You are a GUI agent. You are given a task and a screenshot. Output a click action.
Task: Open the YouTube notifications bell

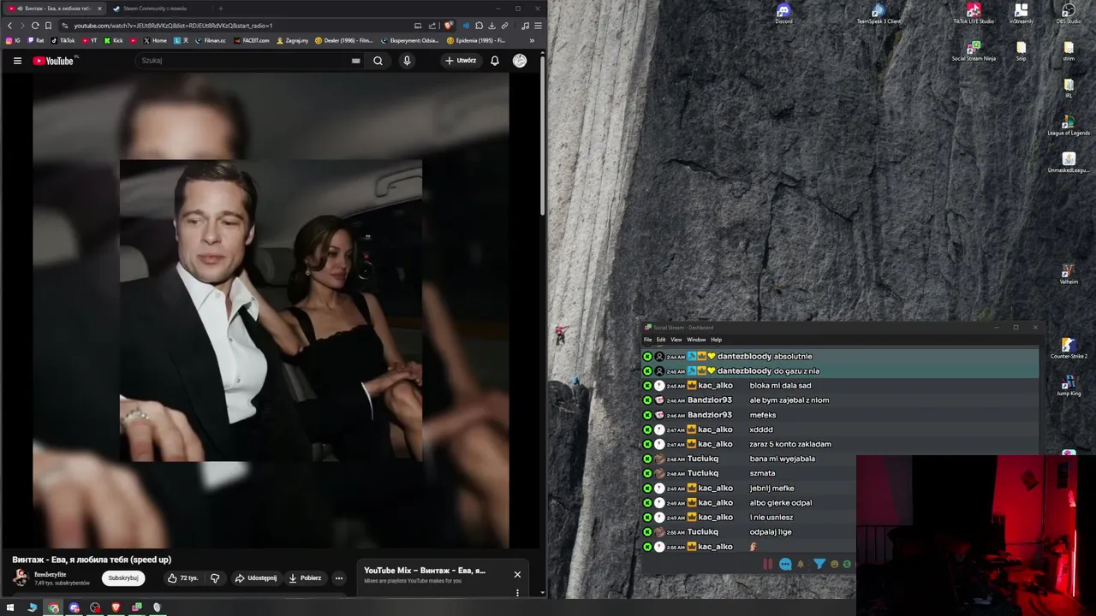point(494,61)
